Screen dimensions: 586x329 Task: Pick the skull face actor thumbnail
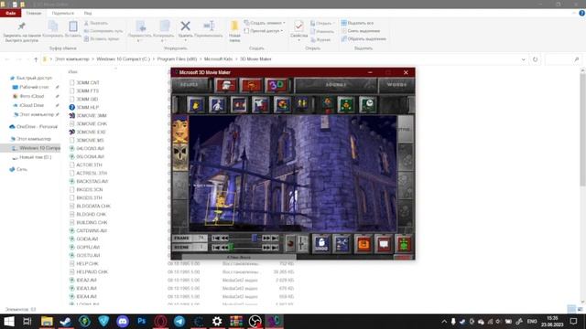[x=180, y=157]
